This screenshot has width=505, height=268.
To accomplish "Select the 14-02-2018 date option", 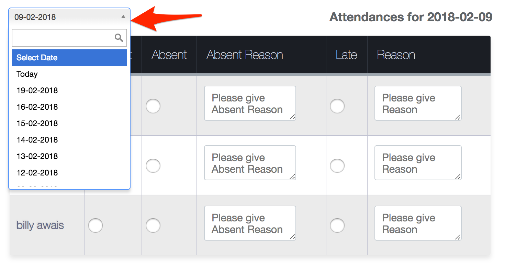I will [37, 140].
